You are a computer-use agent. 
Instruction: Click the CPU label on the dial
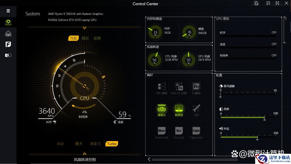[85, 98]
